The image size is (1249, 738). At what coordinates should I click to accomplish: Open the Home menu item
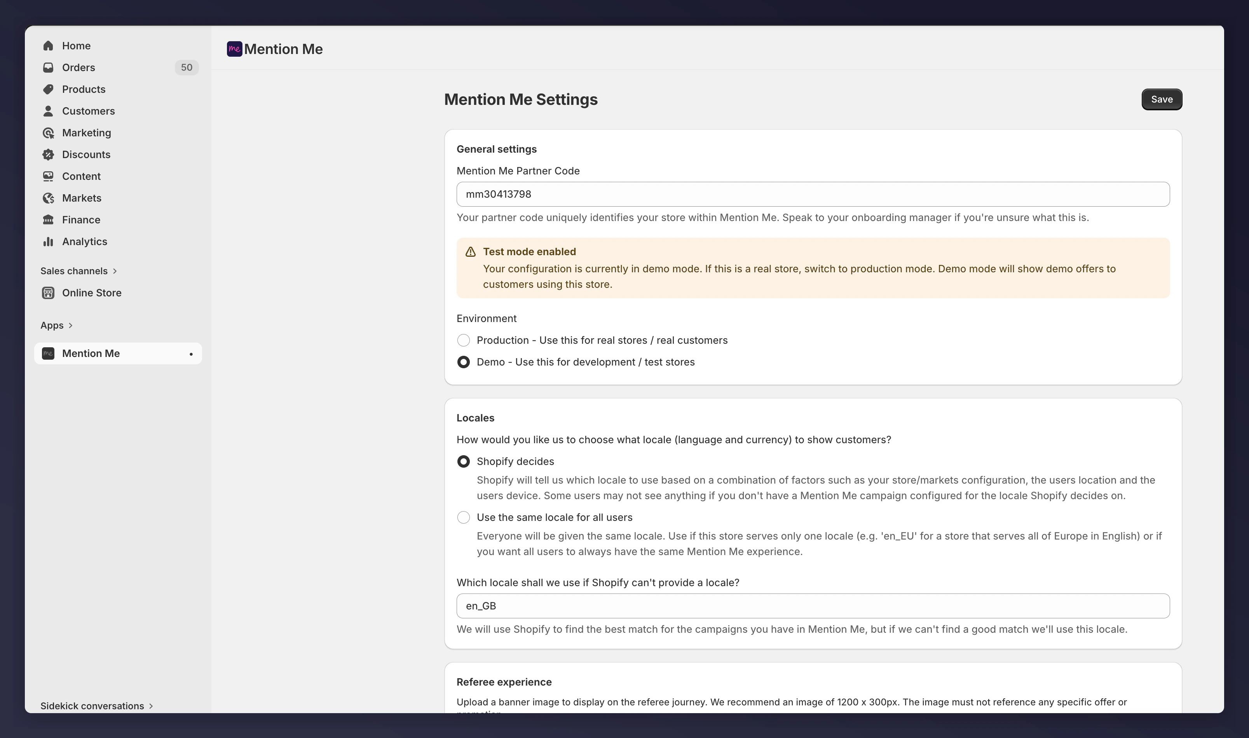click(118, 46)
